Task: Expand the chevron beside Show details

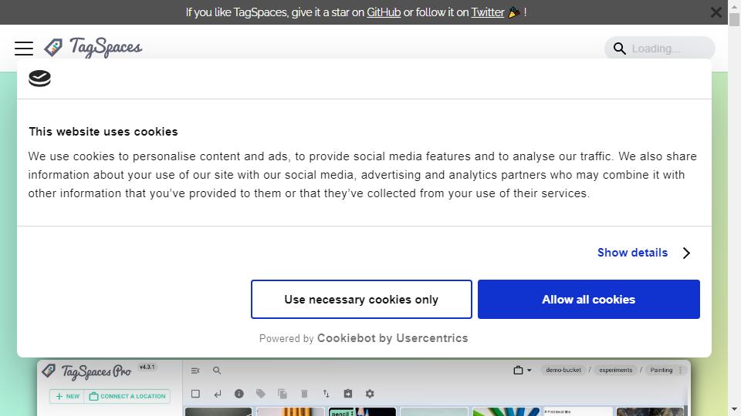Action: pyautogui.click(x=687, y=253)
